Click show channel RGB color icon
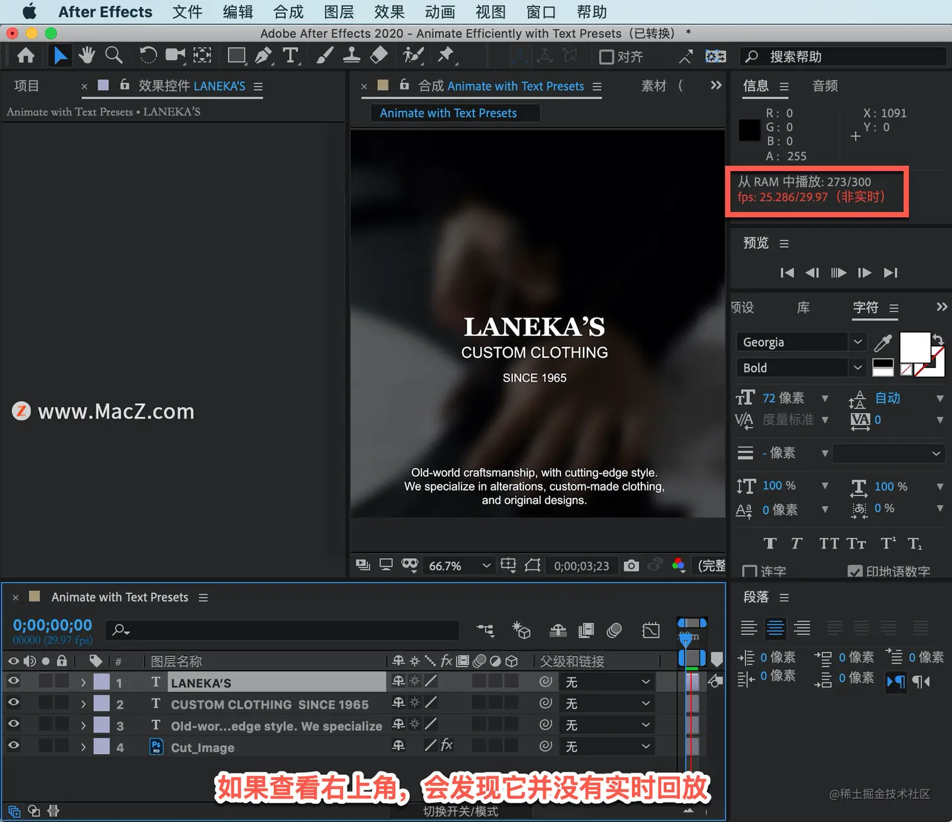952x822 pixels. 678,565
